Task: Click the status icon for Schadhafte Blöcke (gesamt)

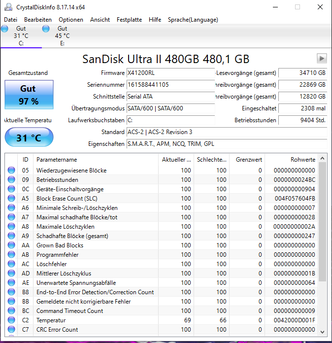Action: coord(11,236)
